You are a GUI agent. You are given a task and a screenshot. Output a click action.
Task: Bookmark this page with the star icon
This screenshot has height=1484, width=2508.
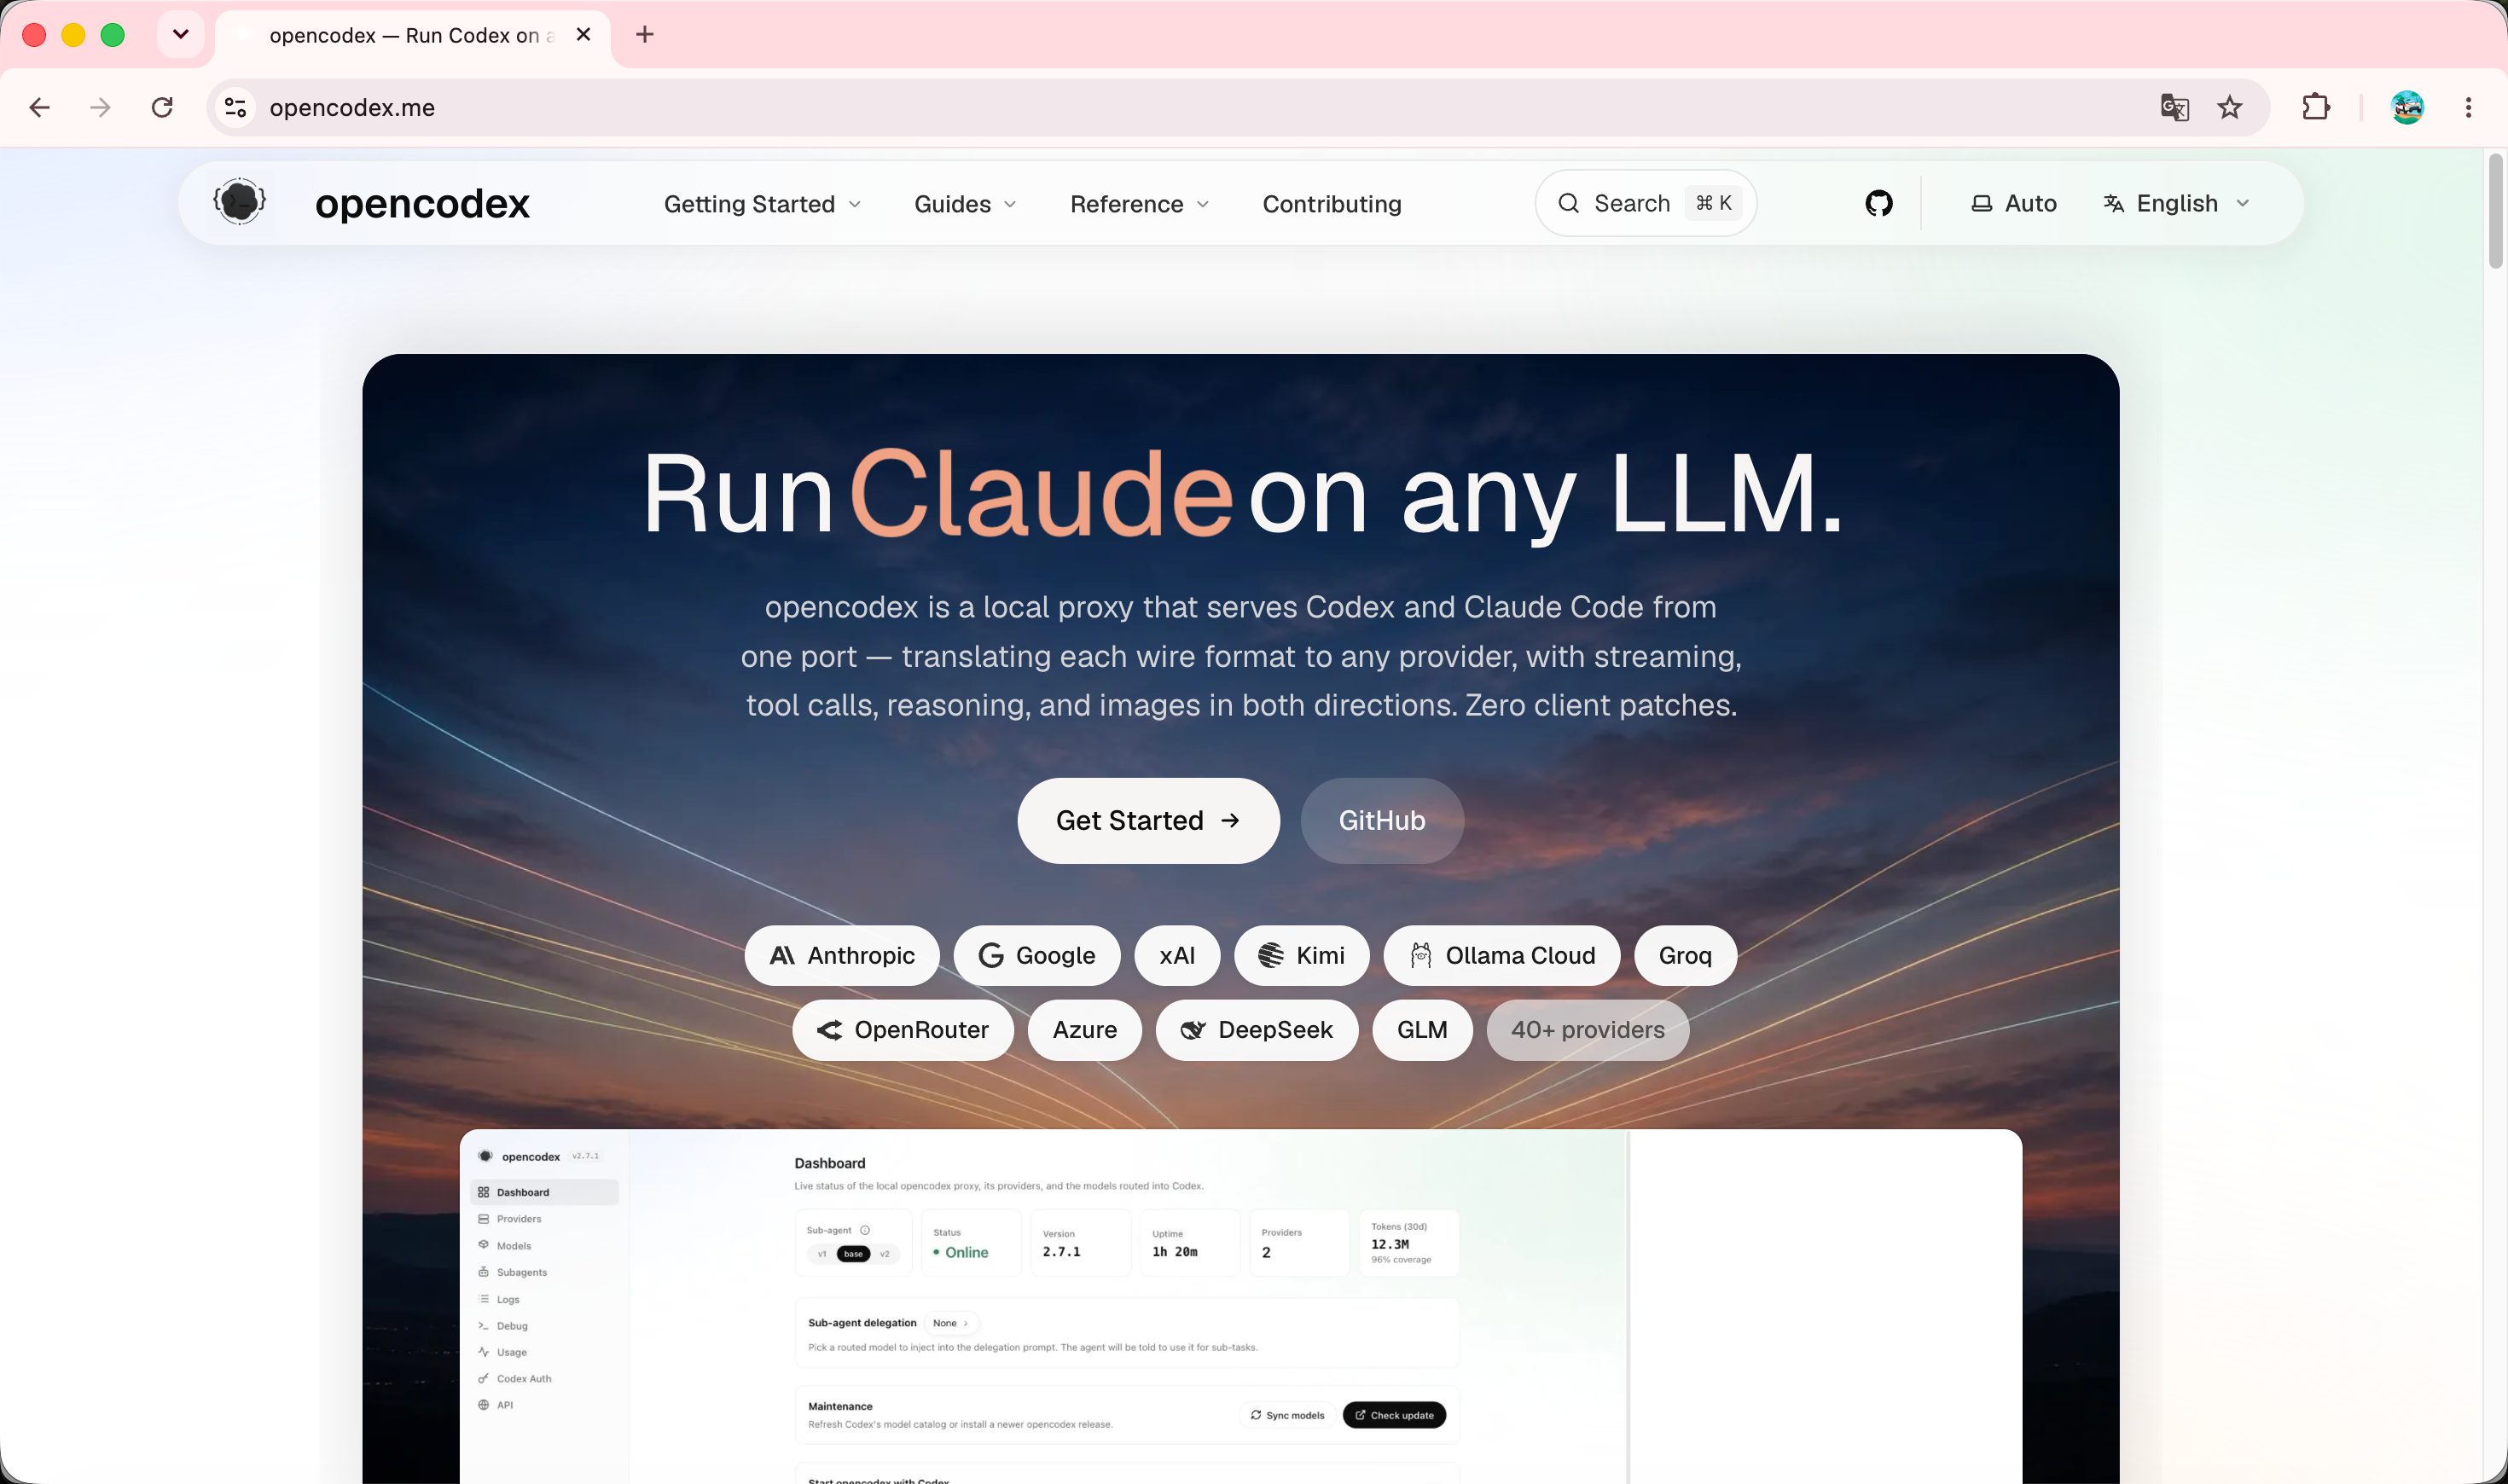pyautogui.click(x=2229, y=108)
